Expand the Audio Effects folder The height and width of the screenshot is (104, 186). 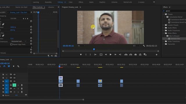(x=163, y=28)
